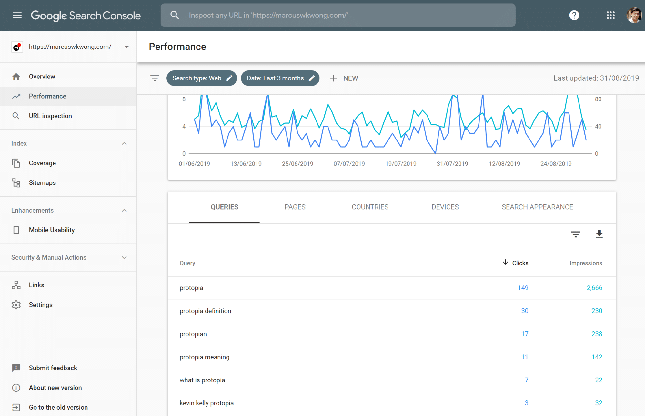Open the Google apps grid
645x416 pixels.
610,15
